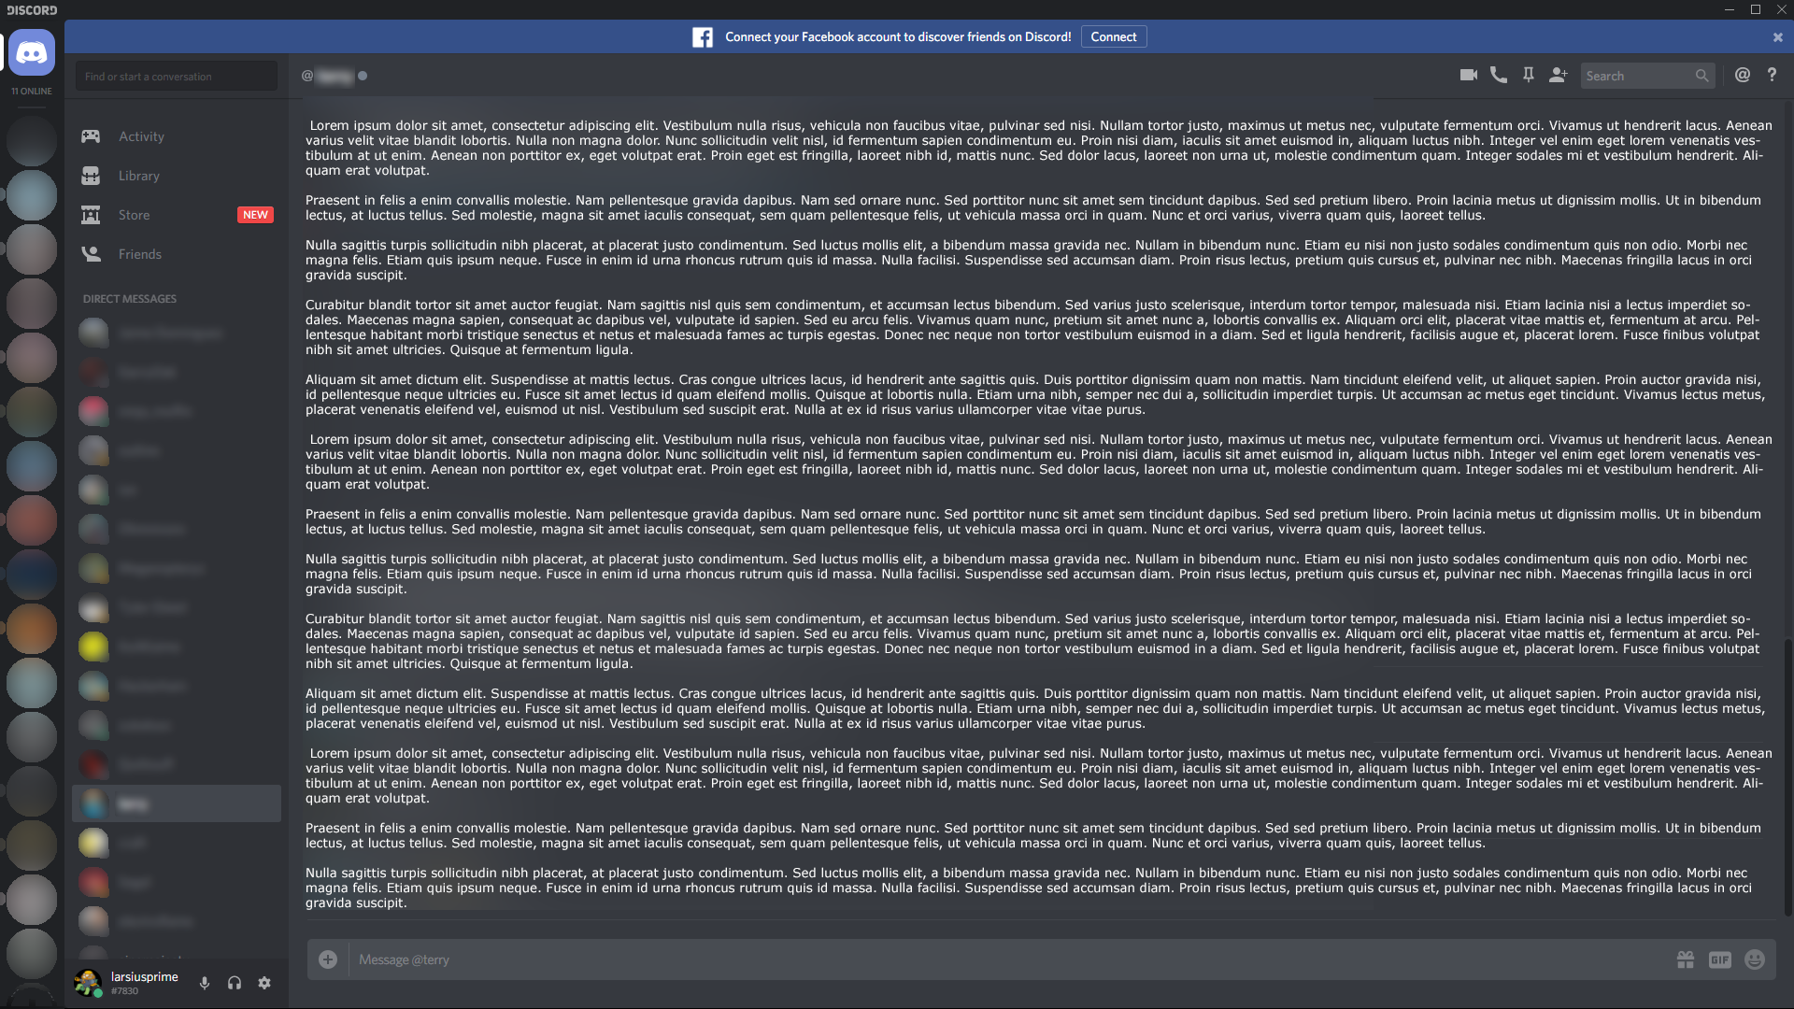This screenshot has height=1009, width=1794.
Task: Open the Store sidebar item
Action: [x=133, y=214]
